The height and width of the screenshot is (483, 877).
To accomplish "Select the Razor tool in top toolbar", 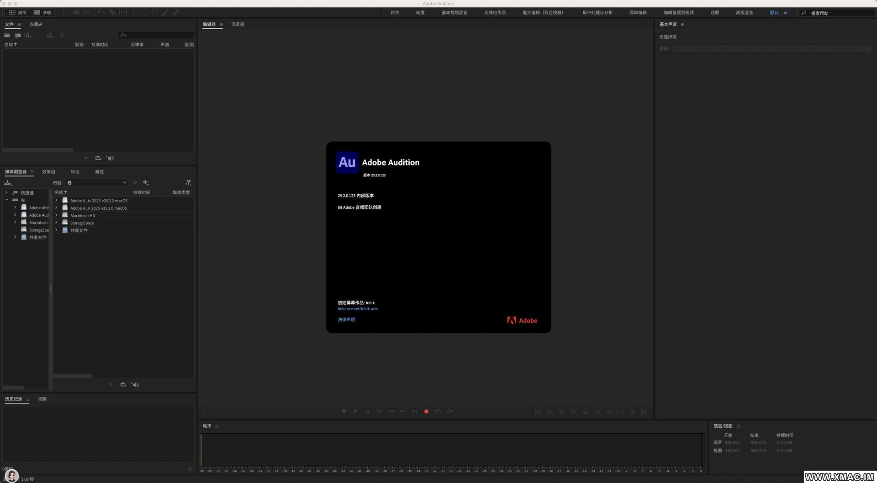I will [x=112, y=12].
